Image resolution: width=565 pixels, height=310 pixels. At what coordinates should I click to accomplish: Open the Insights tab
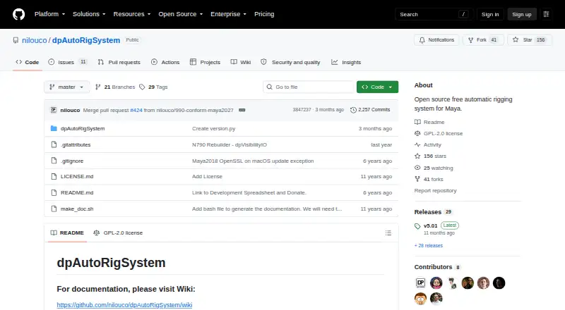346,62
